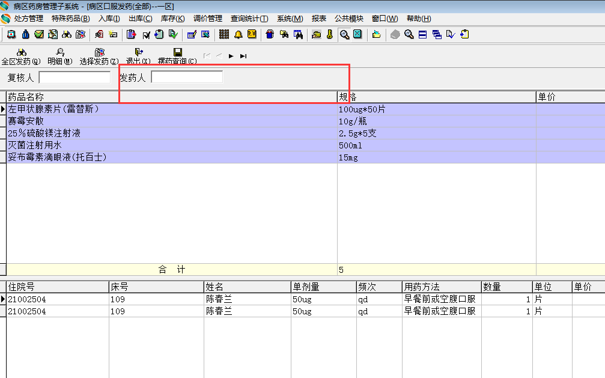605x378 pixels.
Task: Click the 用药方法 column header
Action: pos(442,287)
